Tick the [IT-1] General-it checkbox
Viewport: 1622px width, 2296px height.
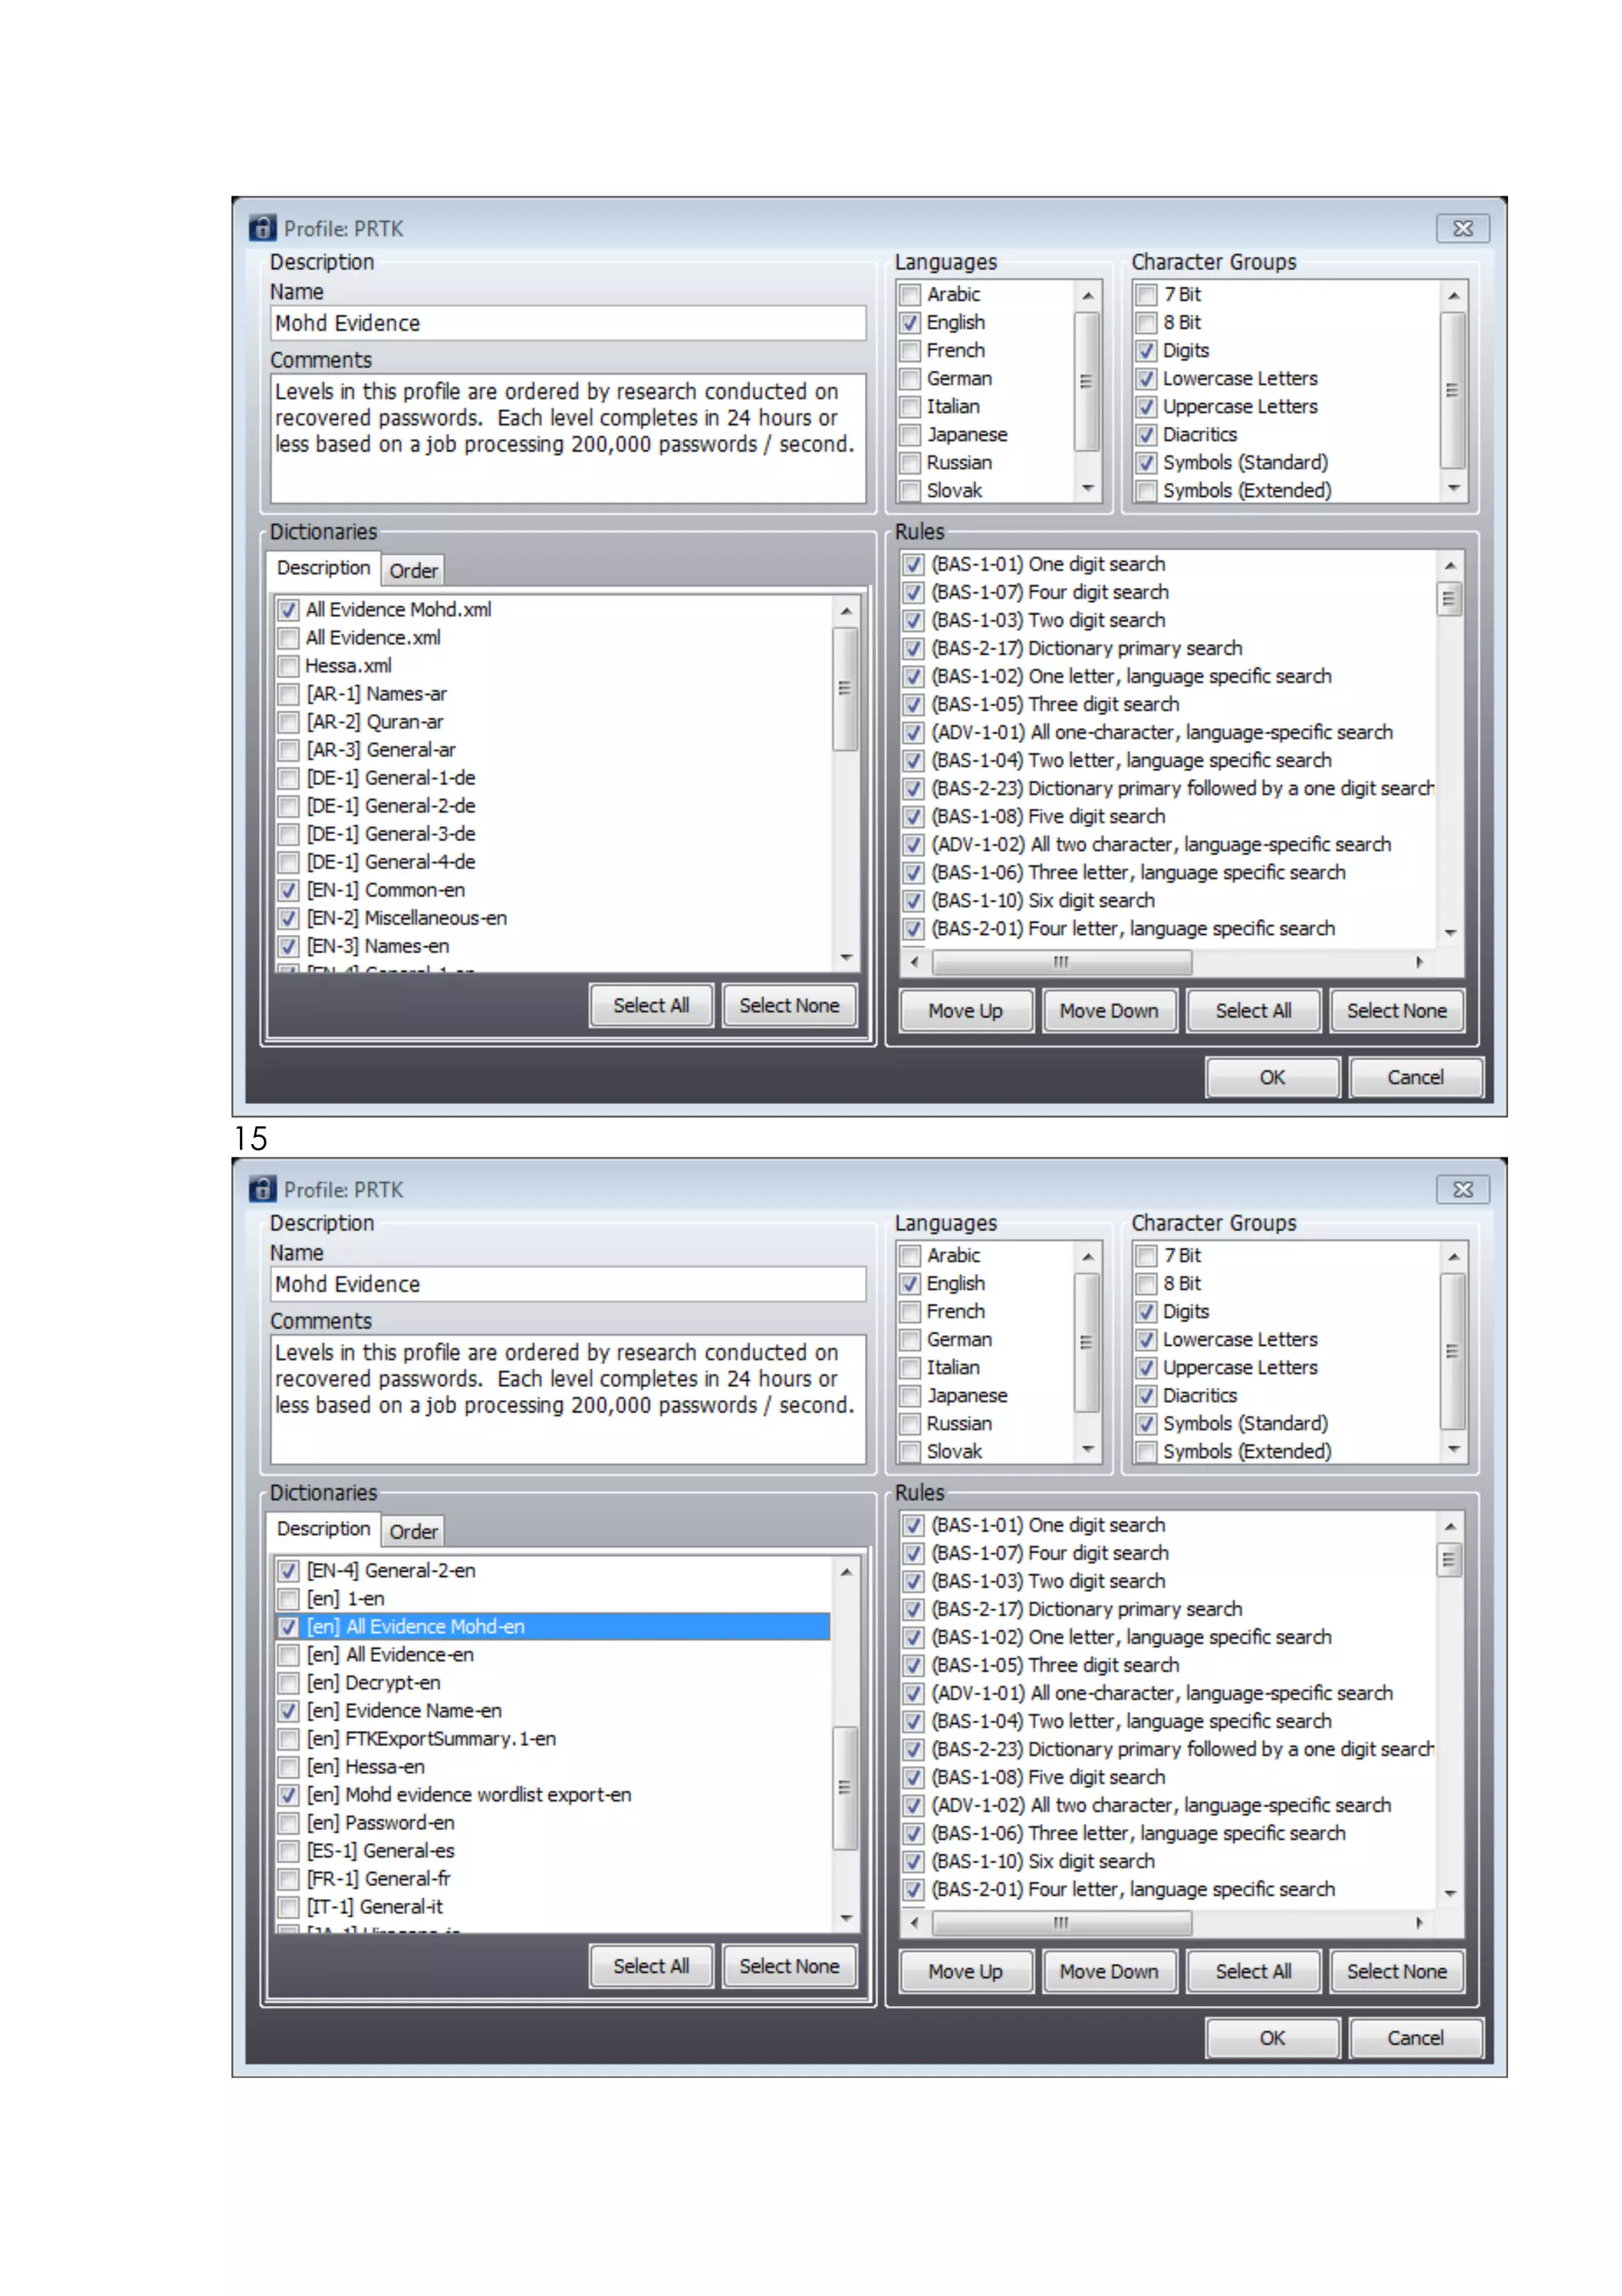289,1907
